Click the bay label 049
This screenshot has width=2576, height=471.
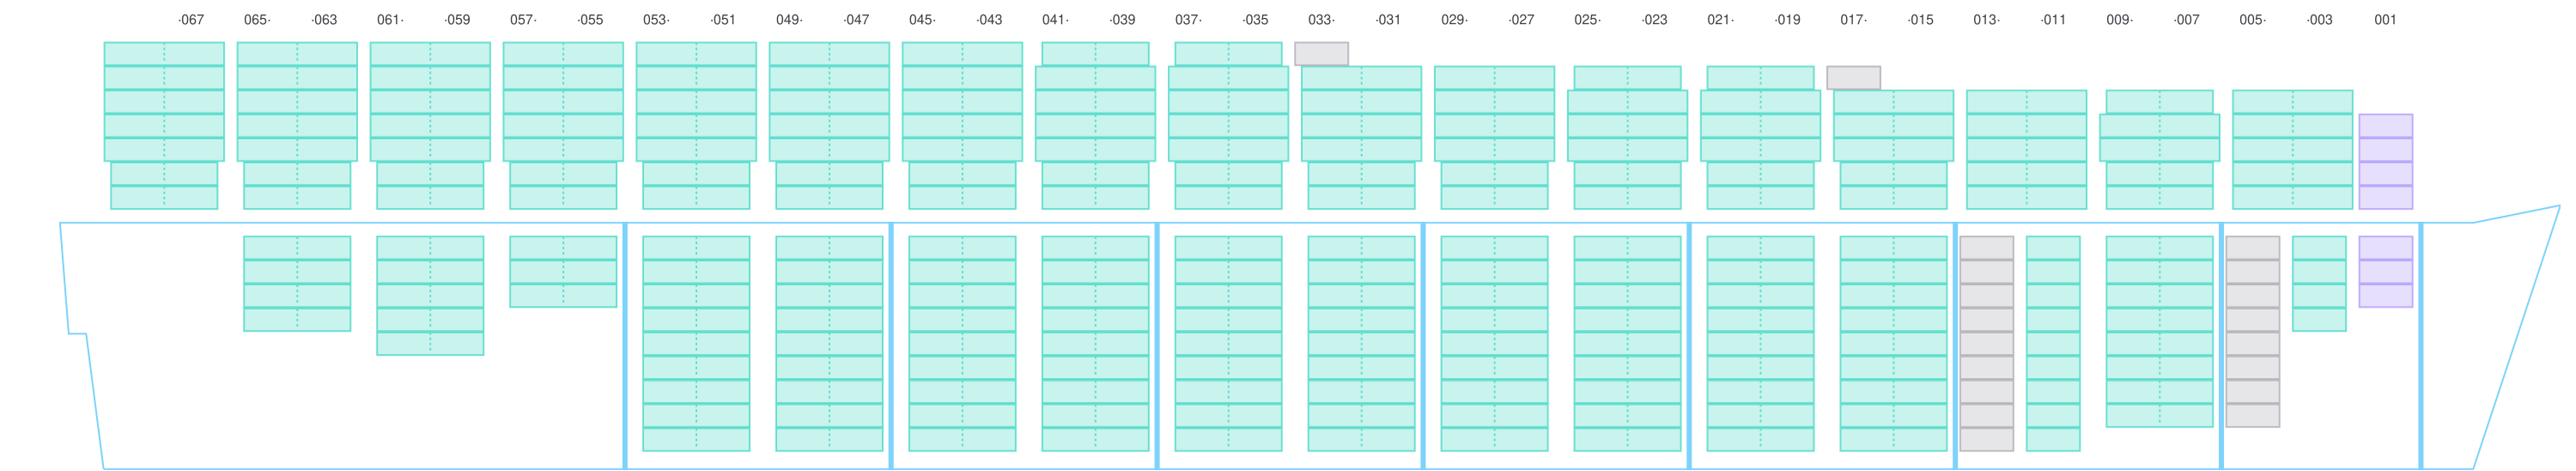point(789,20)
